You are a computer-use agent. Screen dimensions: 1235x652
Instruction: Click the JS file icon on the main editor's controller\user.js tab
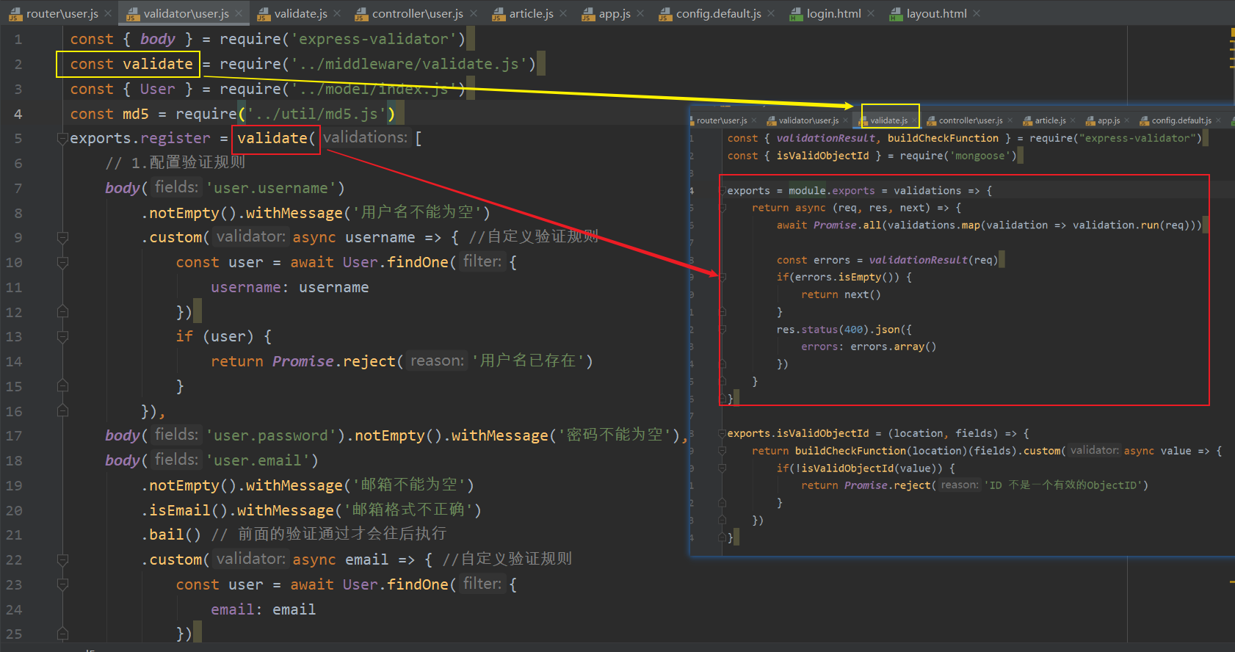[361, 14]
